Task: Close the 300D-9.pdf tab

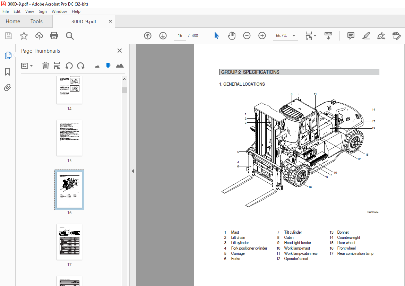Action: coord(110,21)
